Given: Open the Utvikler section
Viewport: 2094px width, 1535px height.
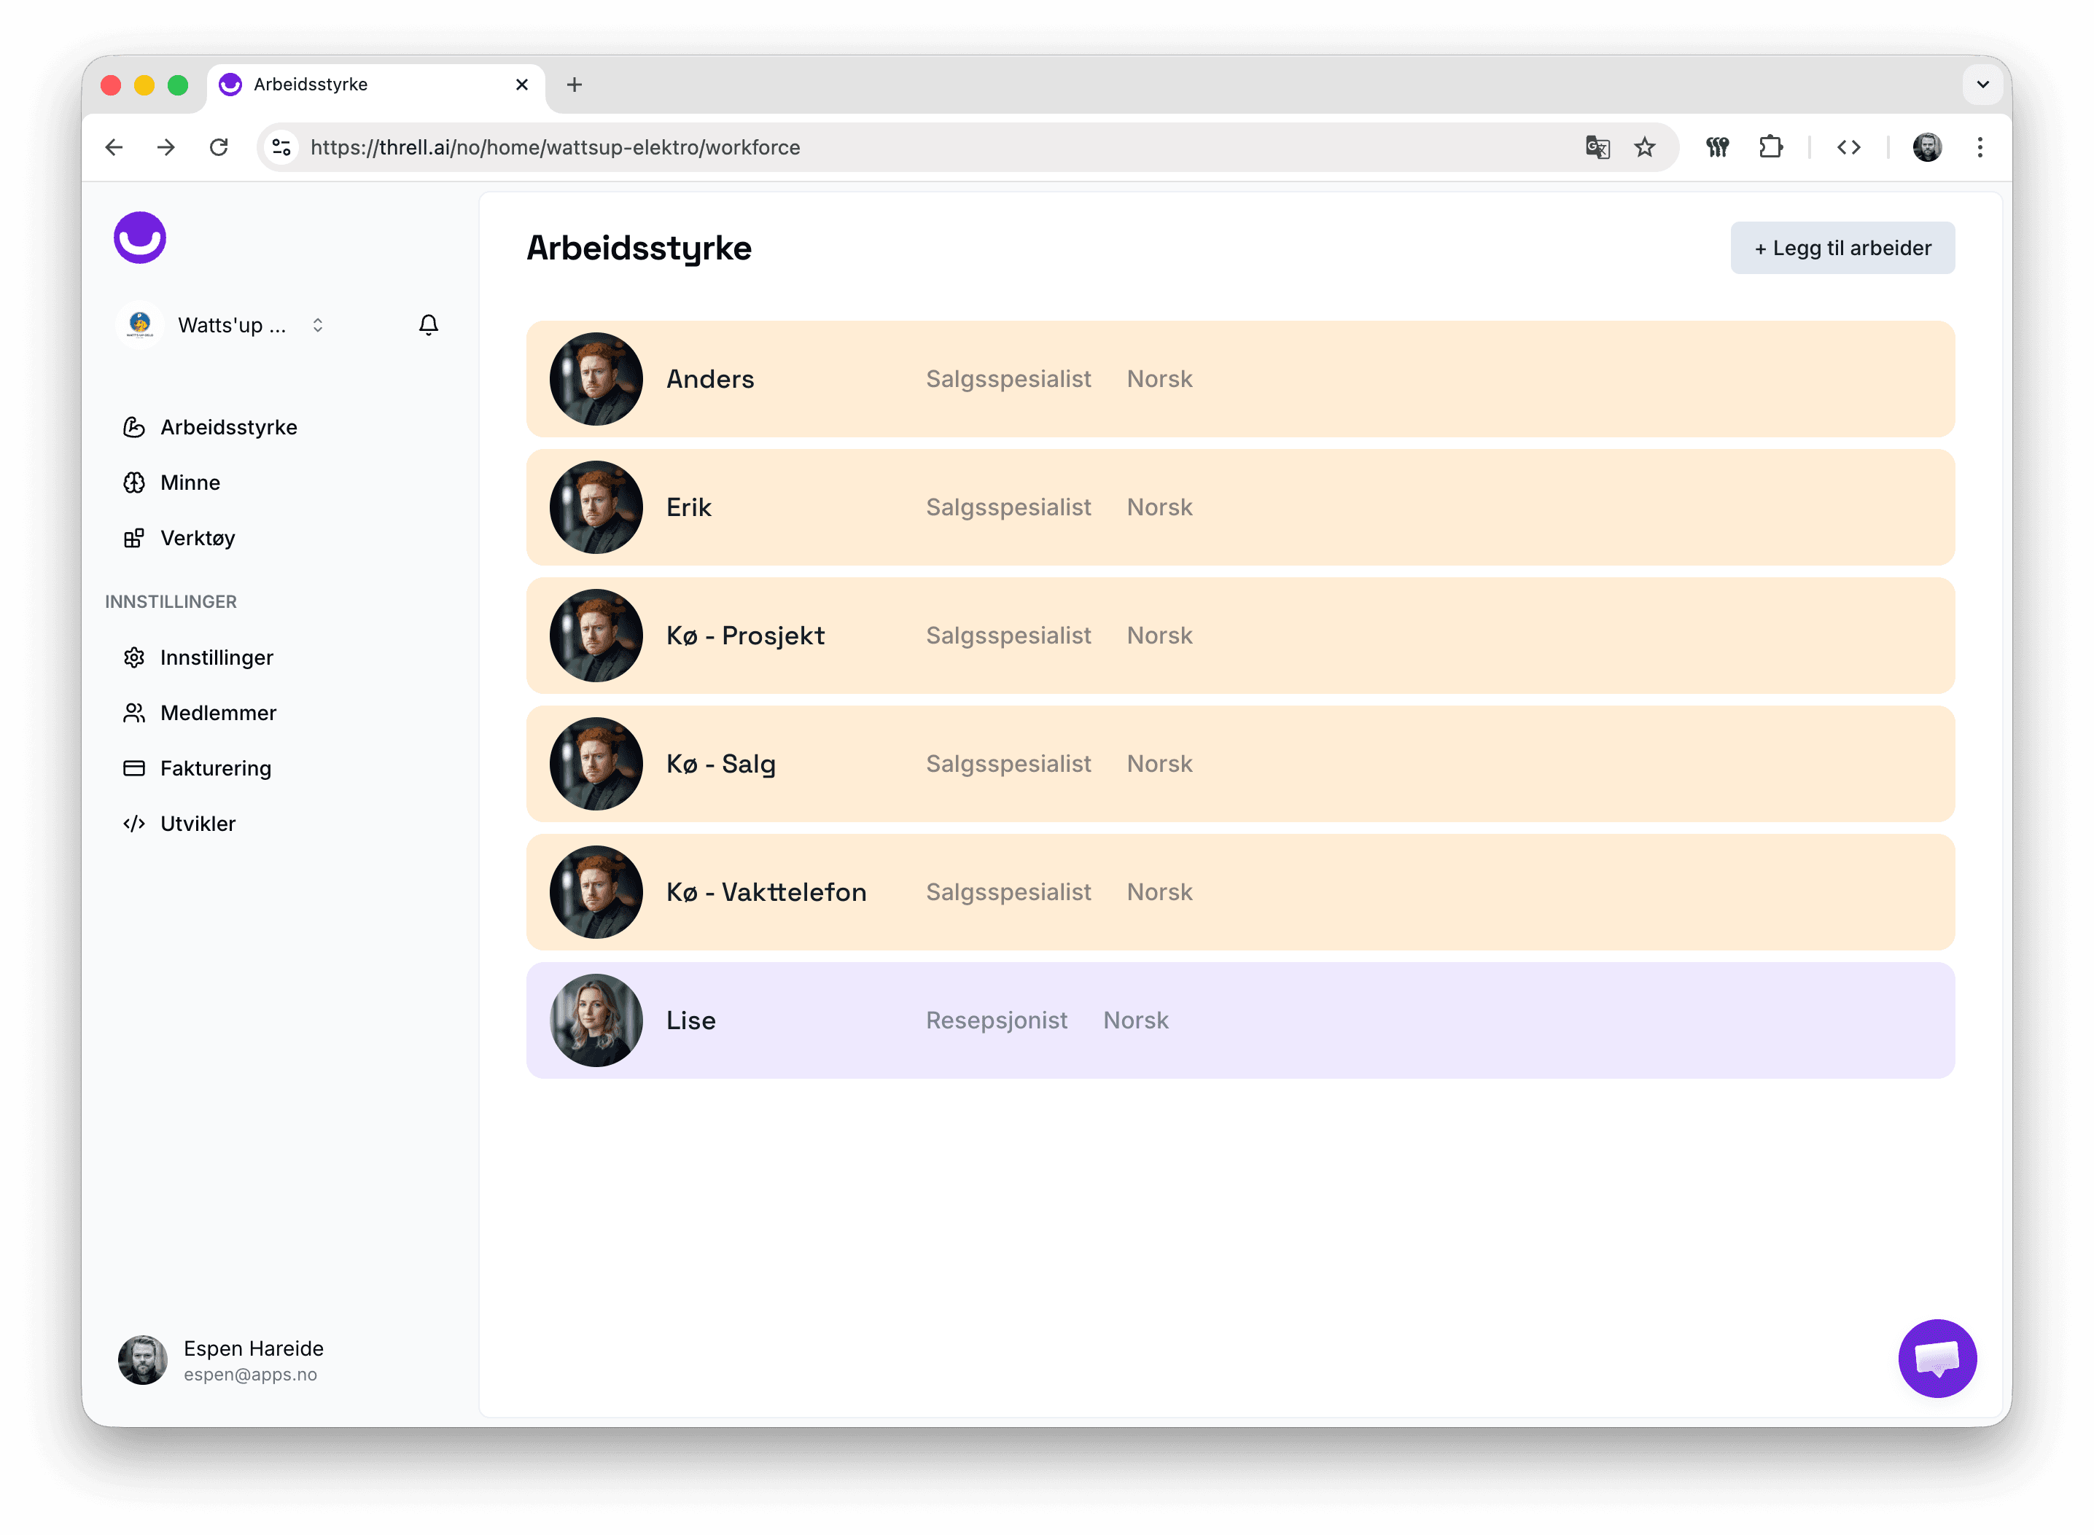Looking at the screenshot, I should point(197,824).
